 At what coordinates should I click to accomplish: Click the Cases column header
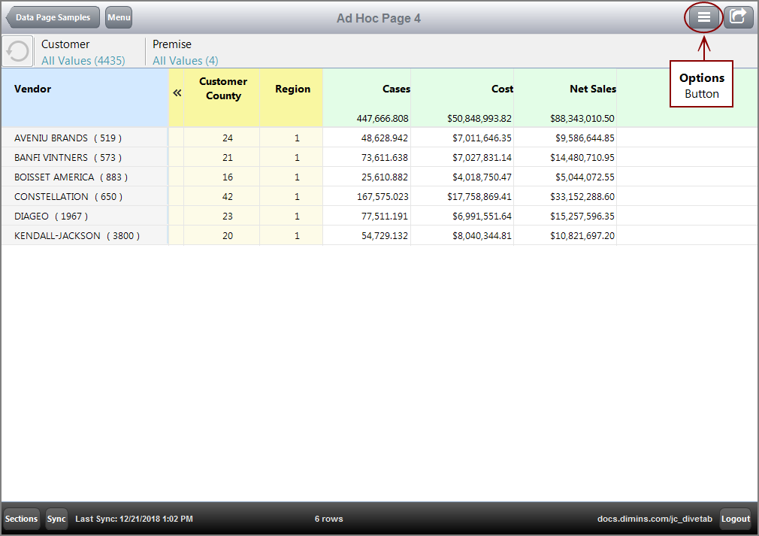(x=396, y=89)
